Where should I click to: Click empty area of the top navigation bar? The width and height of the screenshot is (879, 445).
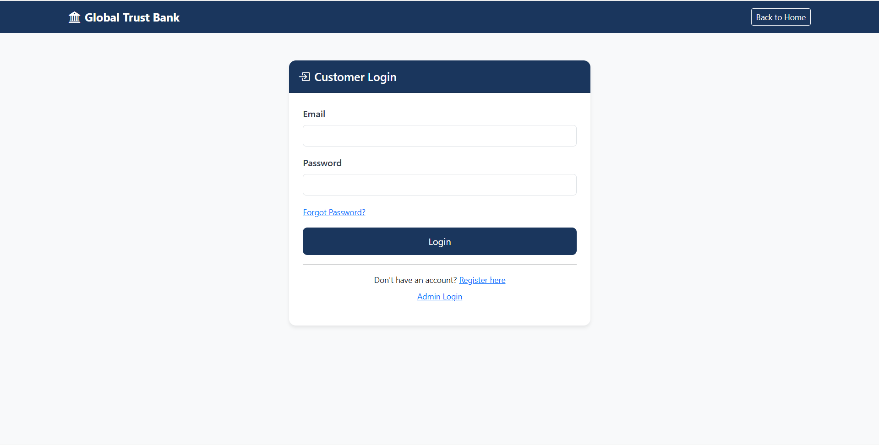(x=458, y=17)
